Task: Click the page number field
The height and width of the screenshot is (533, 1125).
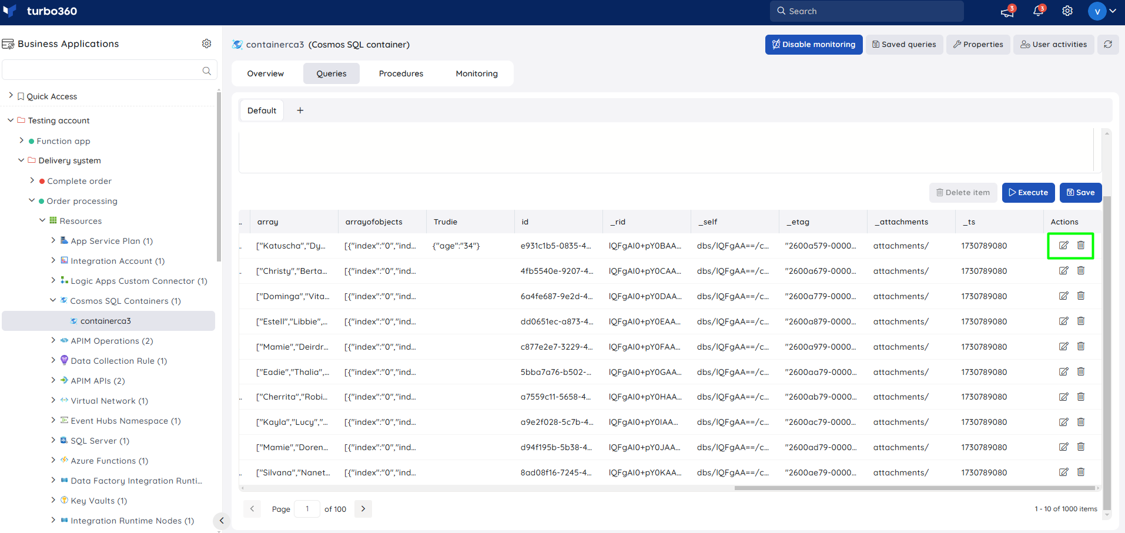Action: point(307,509)
